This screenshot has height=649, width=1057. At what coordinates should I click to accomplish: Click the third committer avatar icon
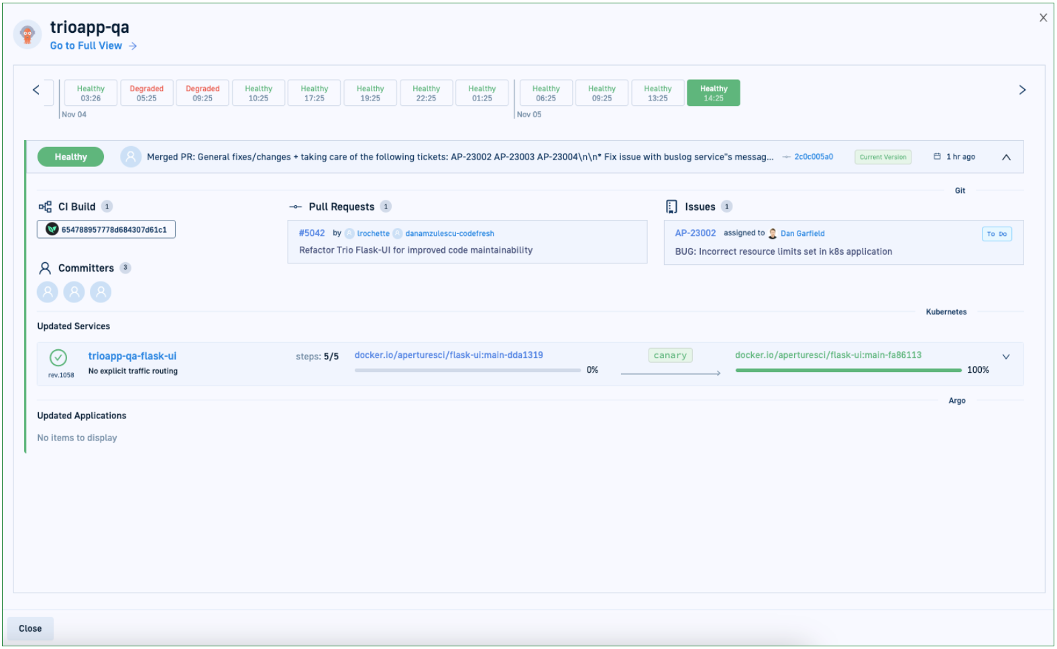pyautogui.click(x=101, y=292)
